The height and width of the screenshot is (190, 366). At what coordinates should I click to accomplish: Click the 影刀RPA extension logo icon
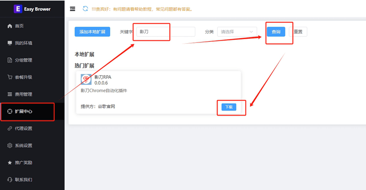[x=86, y=80]
